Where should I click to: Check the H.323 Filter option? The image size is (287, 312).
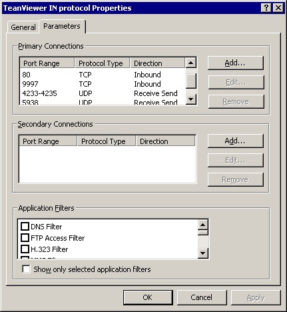click(x=25, y=249)
